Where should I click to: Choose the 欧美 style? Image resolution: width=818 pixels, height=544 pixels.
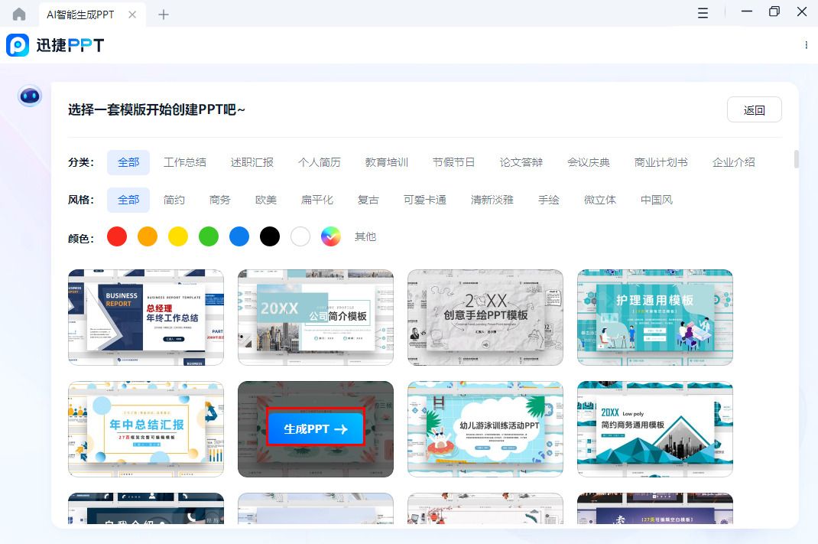(x=265, y=200)
